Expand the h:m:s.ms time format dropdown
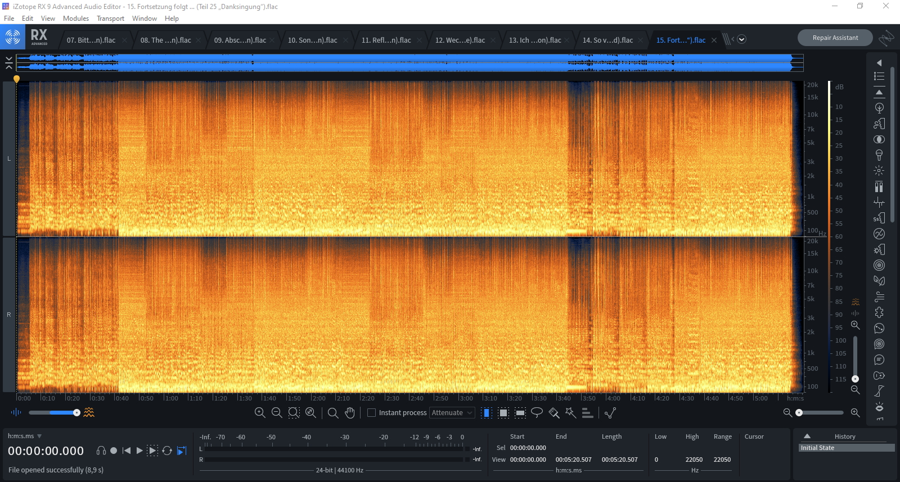This screenshot has height=482, width=900. pos(39,436)
